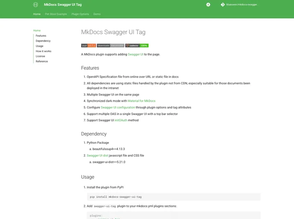Click the pip install mkdocs-swagger-ui-tag code block
This screenshot has height=219, width=294.
coord(174,197)
